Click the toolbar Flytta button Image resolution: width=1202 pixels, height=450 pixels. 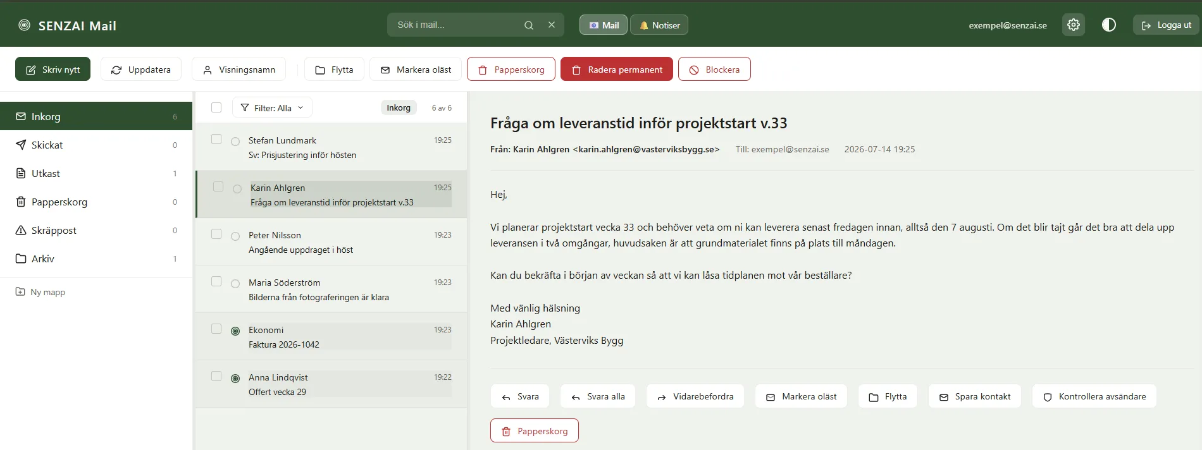click(x=334, y=70)
